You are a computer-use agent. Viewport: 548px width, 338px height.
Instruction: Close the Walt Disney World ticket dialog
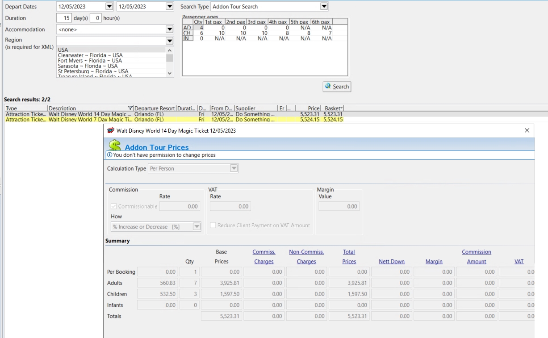(527, 131)
